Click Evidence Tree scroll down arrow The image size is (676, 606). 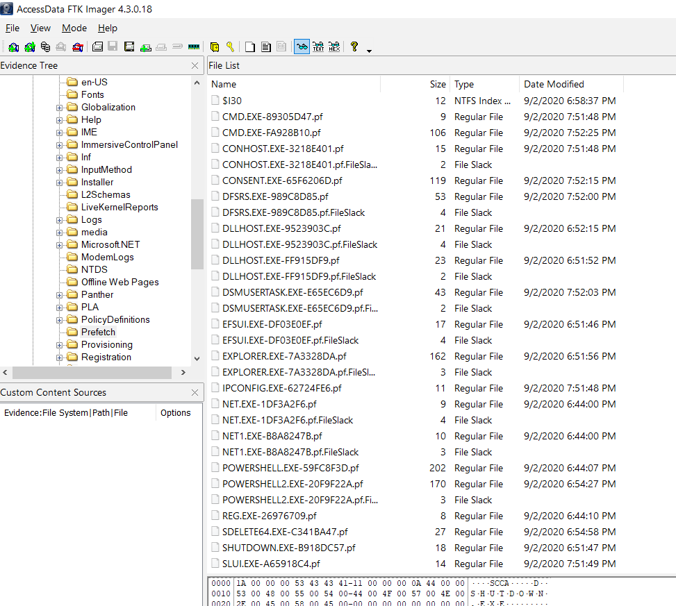pos(197,358)
